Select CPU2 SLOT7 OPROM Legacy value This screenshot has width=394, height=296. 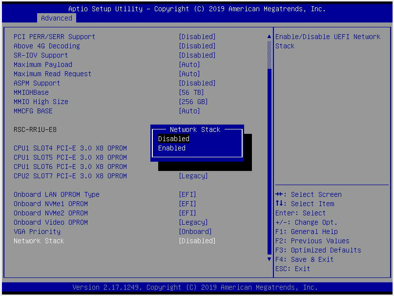pyautogui.click(x=193, y=176)
